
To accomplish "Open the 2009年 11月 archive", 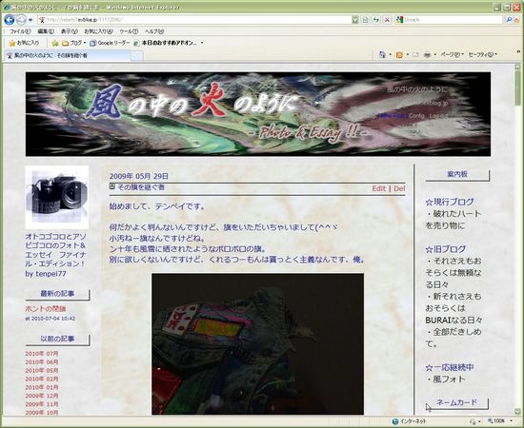I will [42, 404].
